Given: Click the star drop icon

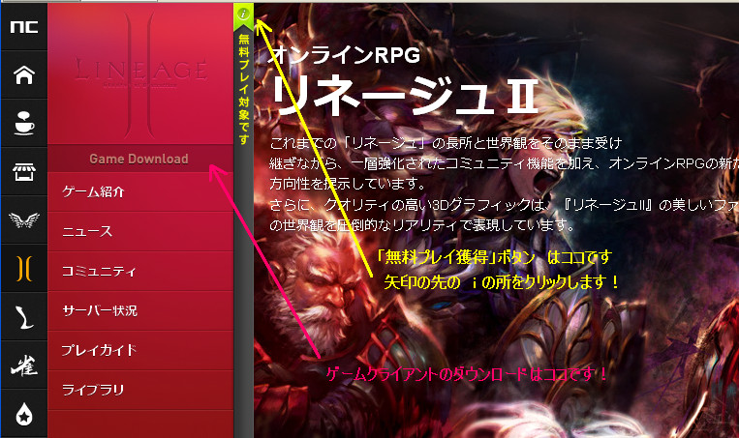Looking at the screenshot, I should coord(24,415).
